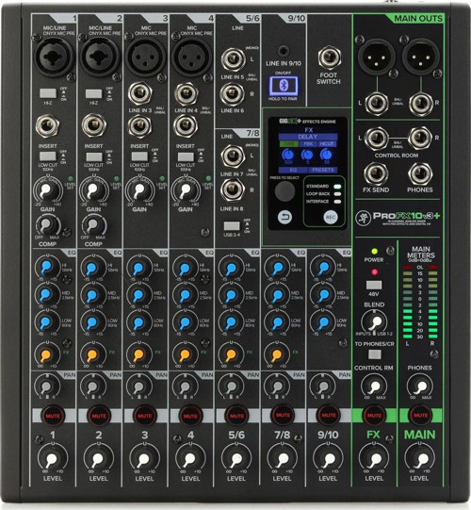Click the Mackie running man logo
This screenshot has height=510, width=471.
pyautogui.click(x=363, y=218)
